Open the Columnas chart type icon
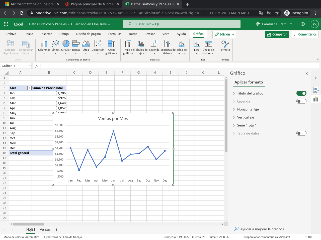 [x=44, y=44]
